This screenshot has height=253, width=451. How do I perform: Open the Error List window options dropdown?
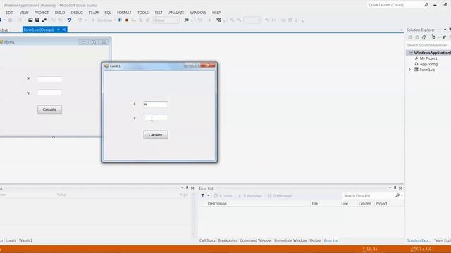(390, 188)
